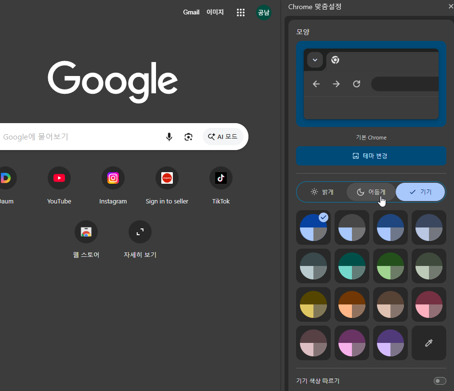Screen dimensions: 454x391
Task: Open the Gmail link
Action: click(191, 12)
